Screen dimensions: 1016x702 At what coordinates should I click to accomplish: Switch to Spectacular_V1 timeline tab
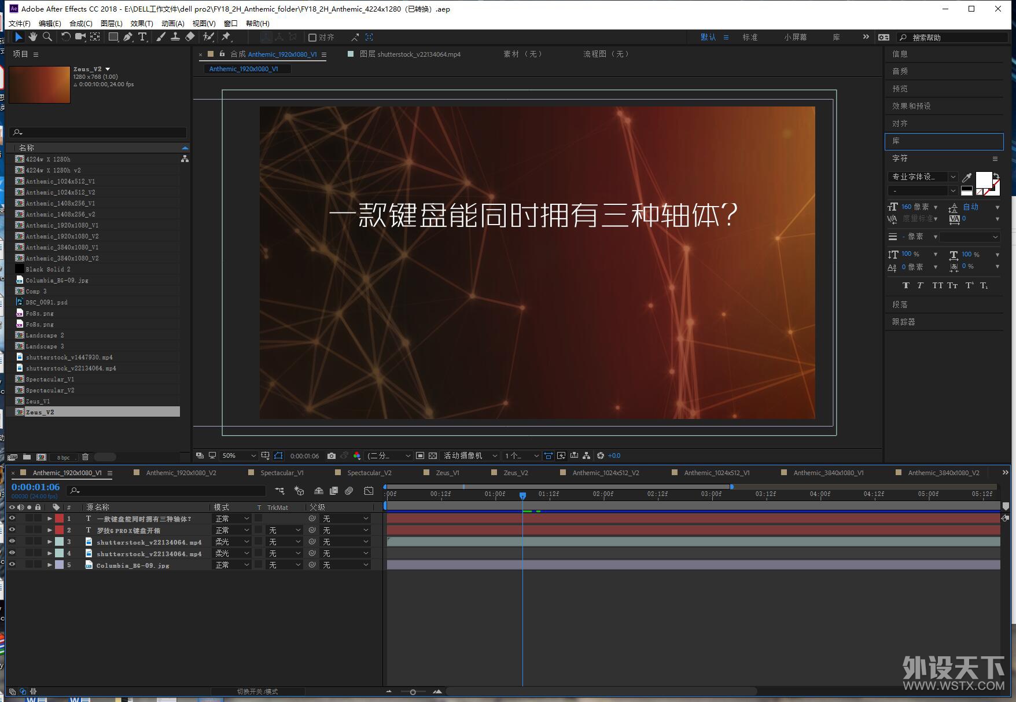[281, 473]
